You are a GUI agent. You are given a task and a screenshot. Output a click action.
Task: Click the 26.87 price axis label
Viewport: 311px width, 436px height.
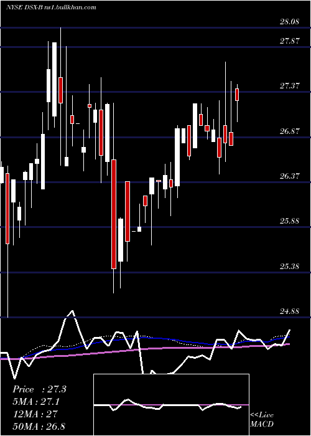(290, 131)
